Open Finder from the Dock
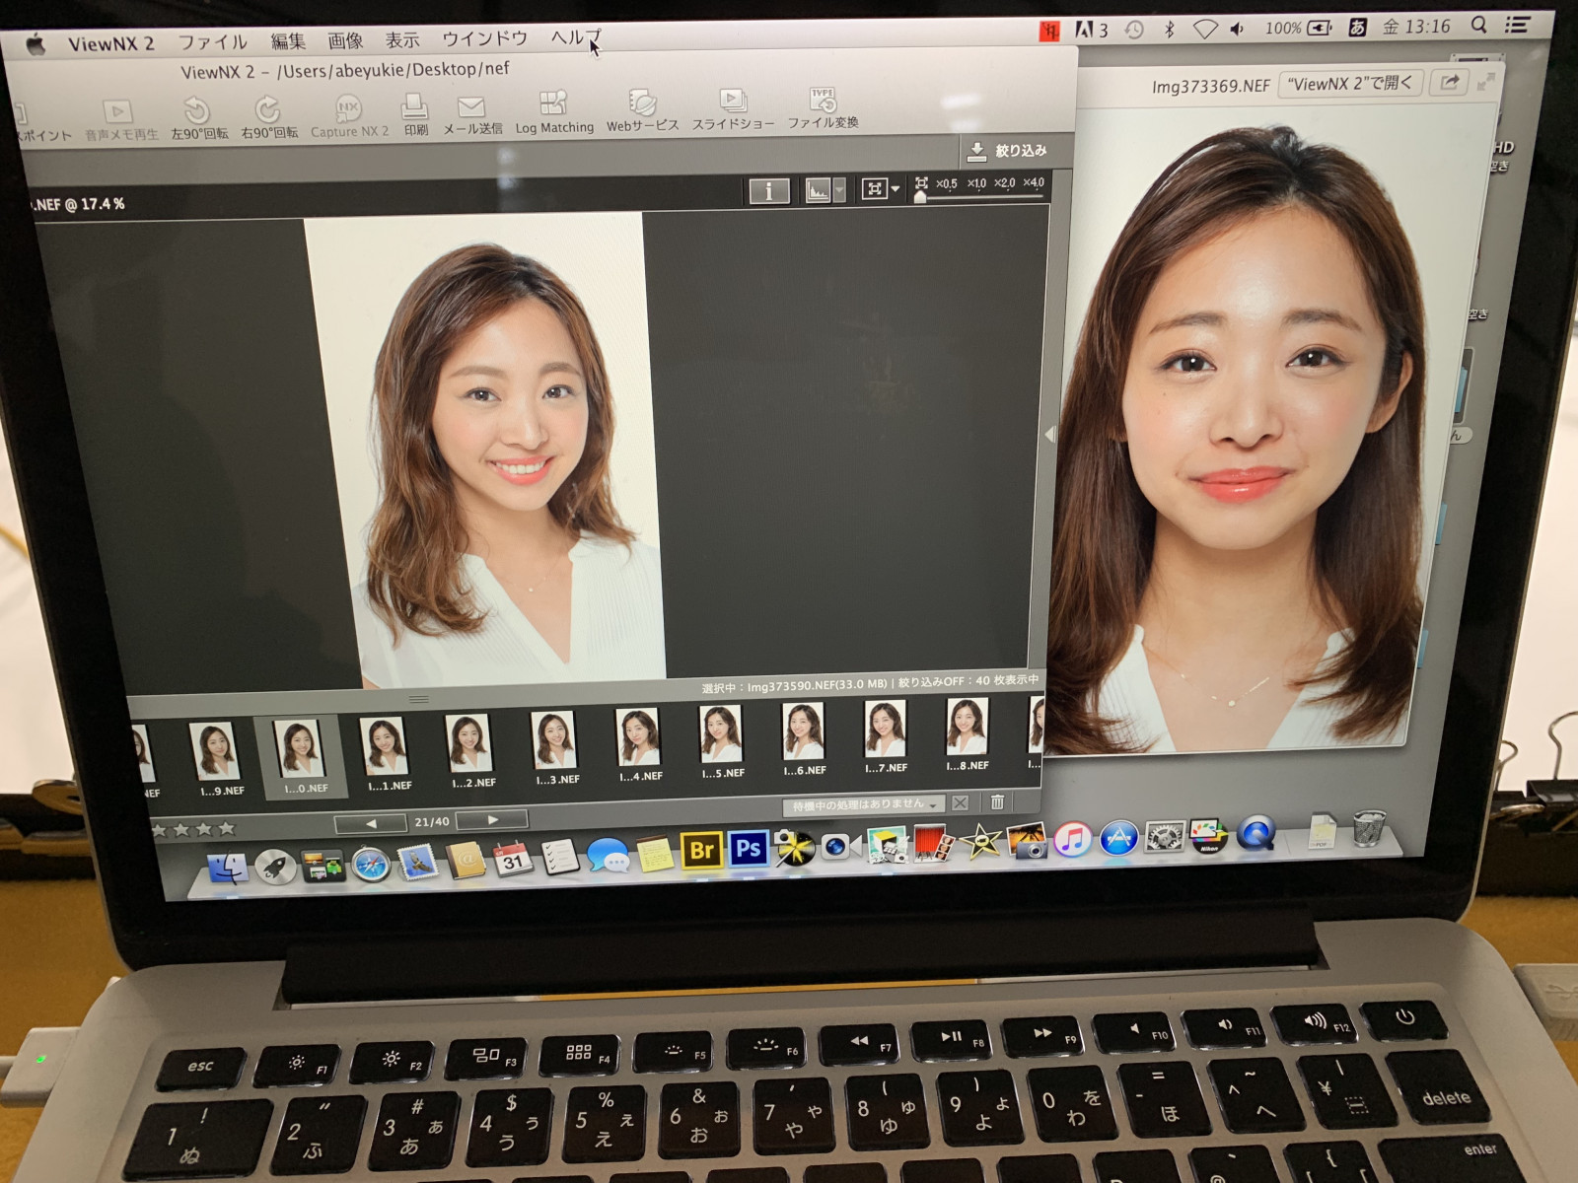 pyautogui.click(x=228, y=868)
